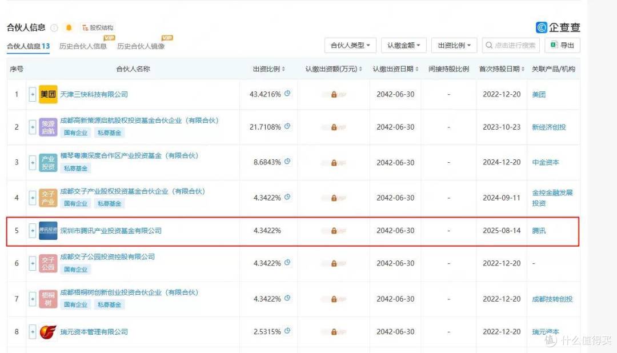Expand row 6 成都交子公园 plus button
The width and height of the screenshot is (617, 353).
[x=33, y=263]
